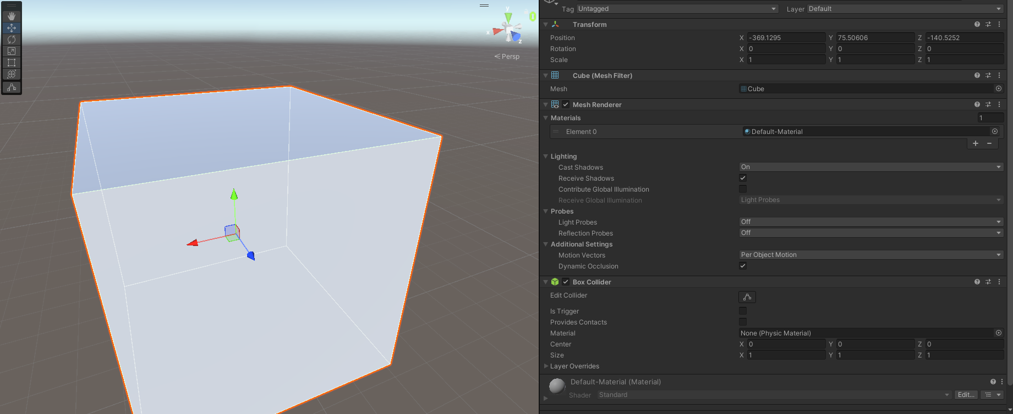Click the blue Z-axis cone on orientation gizmo

(516, 37)
